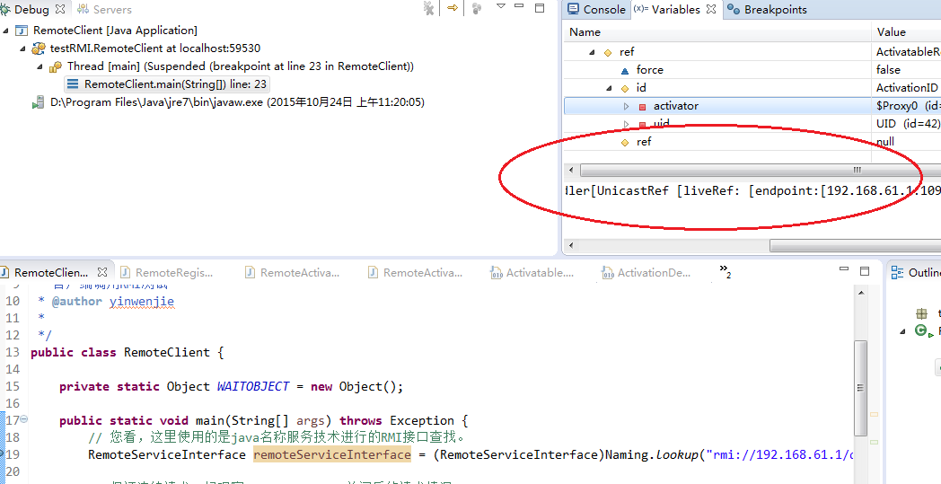The height and width of the screenshot is (484, 941).
Task: Collapse the main method fold at line 17
Action: click(x=24, y=419)
